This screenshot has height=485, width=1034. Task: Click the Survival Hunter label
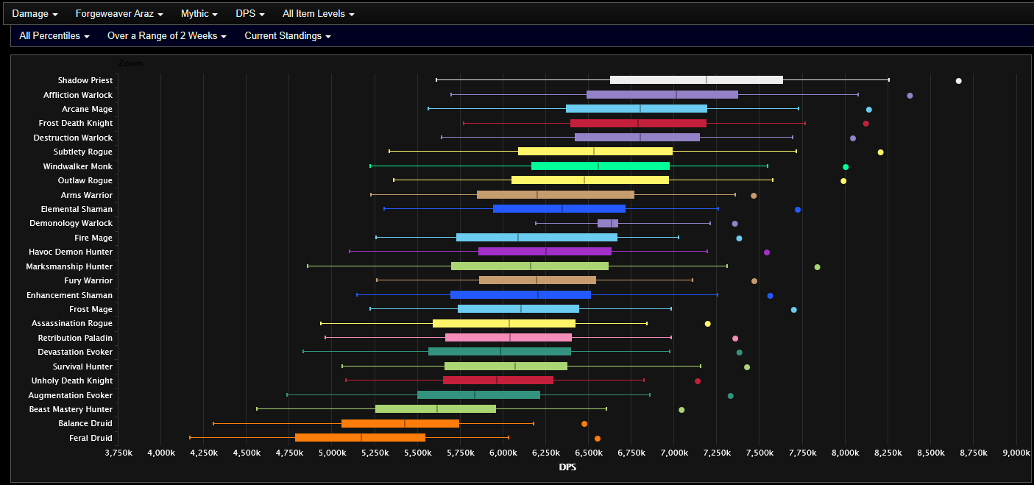tap(82, 367)
